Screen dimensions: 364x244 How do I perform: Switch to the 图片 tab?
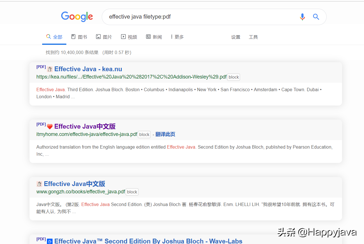[104, 37]
